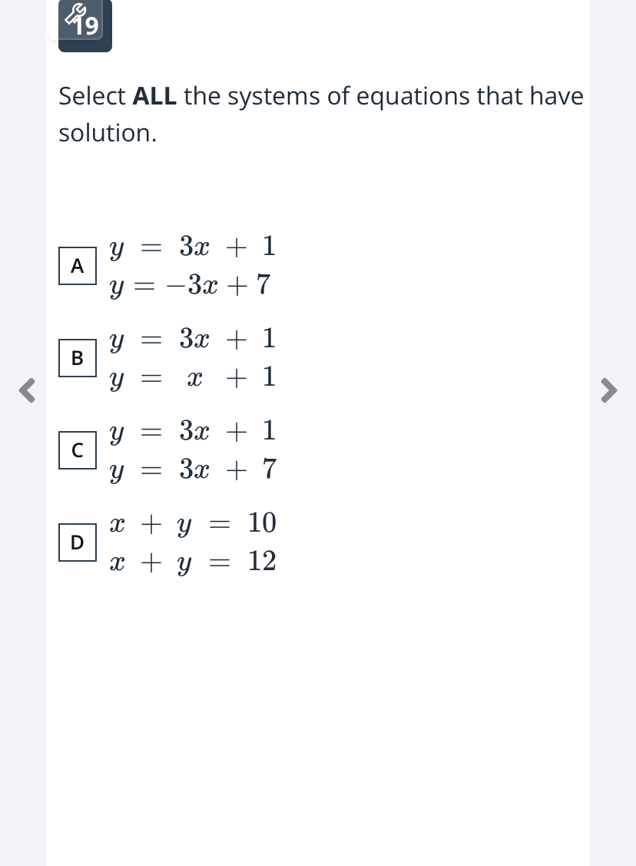Viewport: 636px width, 866px height.
Task: Check answer box D
Action: 78,542
